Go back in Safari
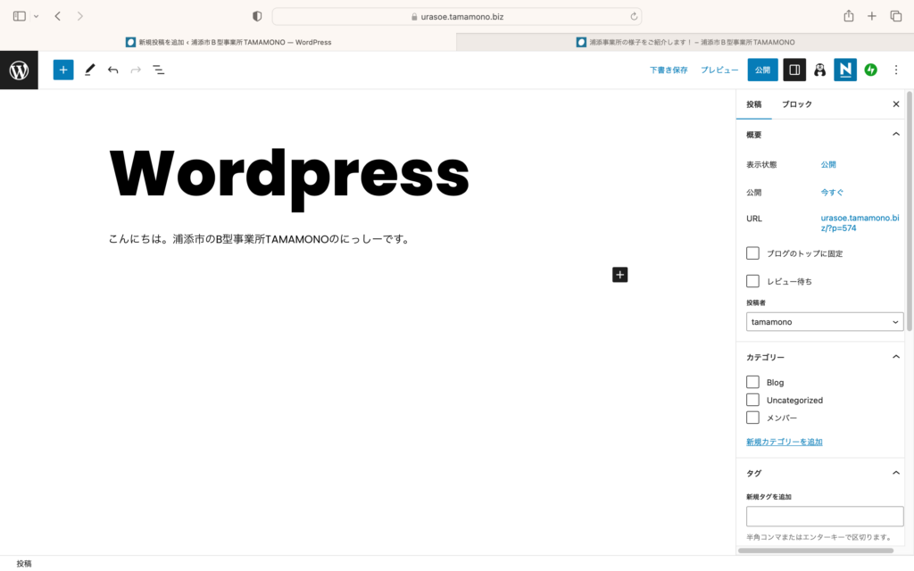 [58, 16]
